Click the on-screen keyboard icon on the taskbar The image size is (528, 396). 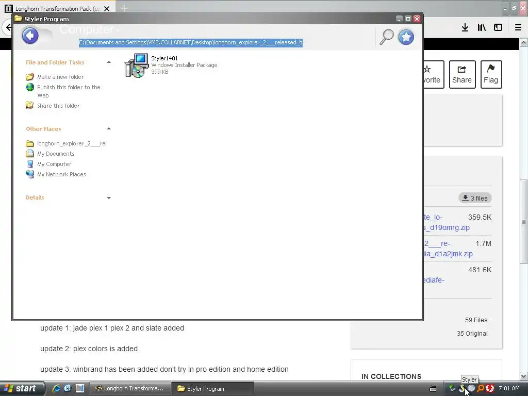[433, 389]
